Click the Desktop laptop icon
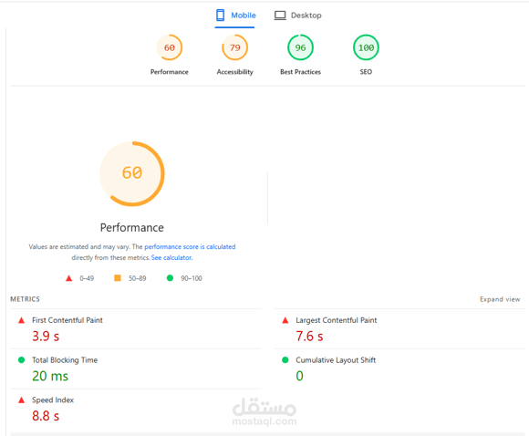The width and height of the screenshot is (529, 436). [280, 16]
